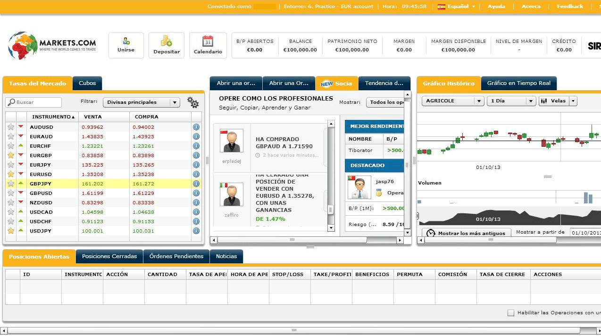This screenshot has height=336, width=601.
Task: Click the Acerca link
Action: 531,7
